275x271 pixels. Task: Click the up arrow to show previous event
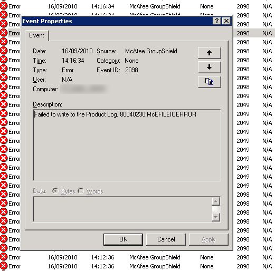pyautogui.click(x=209, y=53)
